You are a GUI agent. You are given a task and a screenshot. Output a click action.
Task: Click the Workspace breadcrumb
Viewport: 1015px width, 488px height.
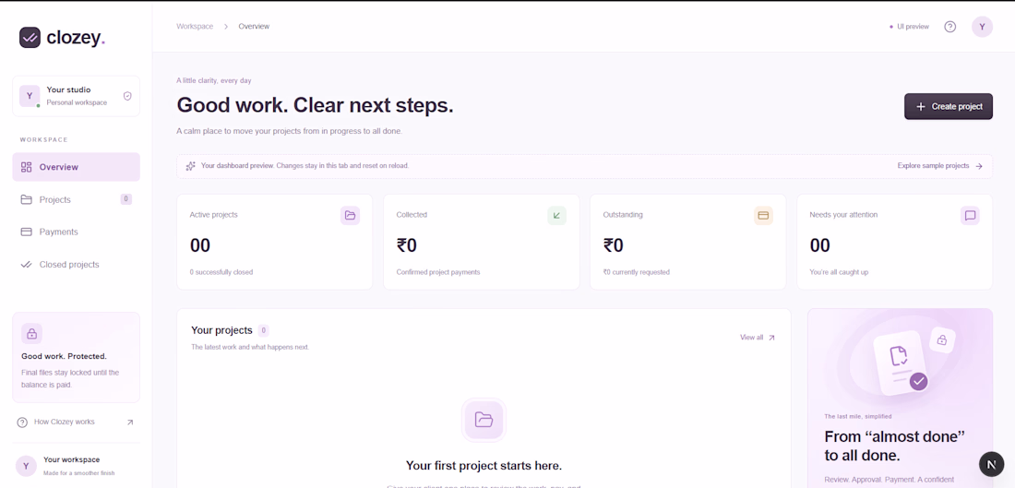[x=195, y=27]
